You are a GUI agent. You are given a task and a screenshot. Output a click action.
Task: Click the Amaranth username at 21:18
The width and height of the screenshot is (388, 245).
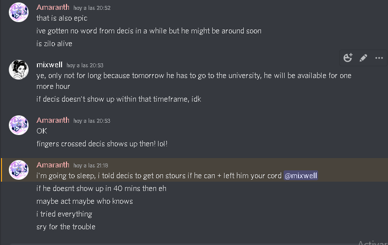coord(53,164)
